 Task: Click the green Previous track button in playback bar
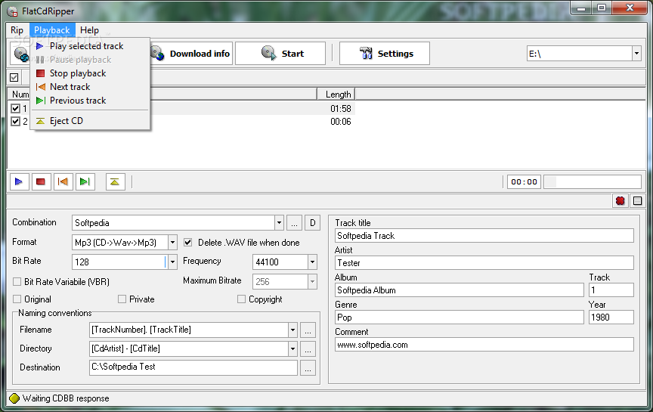pyautogui.click(x=85, y=181)
